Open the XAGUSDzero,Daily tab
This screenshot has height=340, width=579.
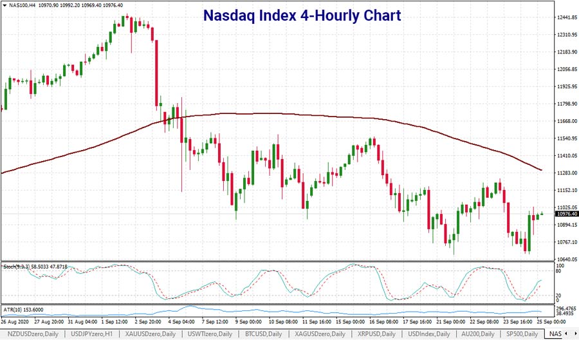tap(320, 334)
